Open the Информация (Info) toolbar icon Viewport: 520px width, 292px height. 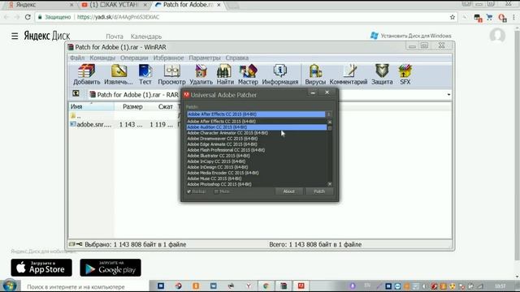(279, 75)
